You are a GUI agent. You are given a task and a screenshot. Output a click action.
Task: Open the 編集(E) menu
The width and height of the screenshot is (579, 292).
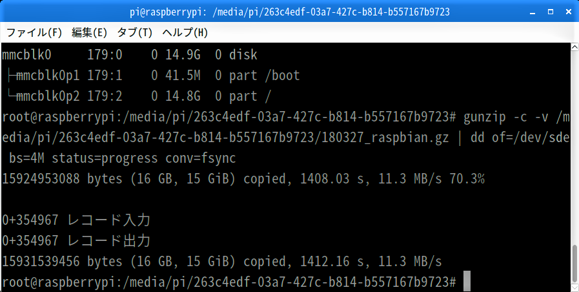pyautogui.click(x=89, y=32)
